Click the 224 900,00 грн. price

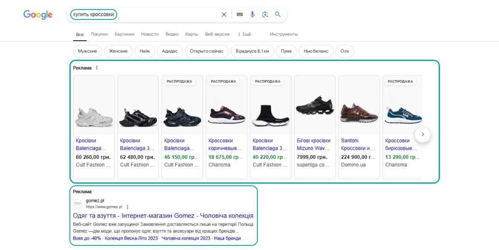pos(358,157)
